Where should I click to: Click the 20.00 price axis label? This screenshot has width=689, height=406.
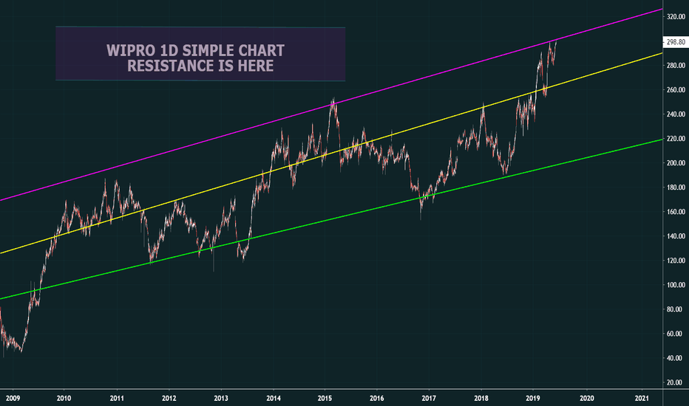(675, 382)
